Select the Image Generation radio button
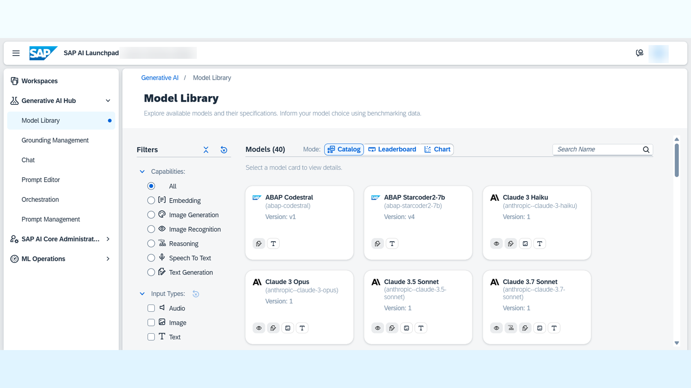The width and height of the screenshot is (691, 388). [x=151, y=215]
